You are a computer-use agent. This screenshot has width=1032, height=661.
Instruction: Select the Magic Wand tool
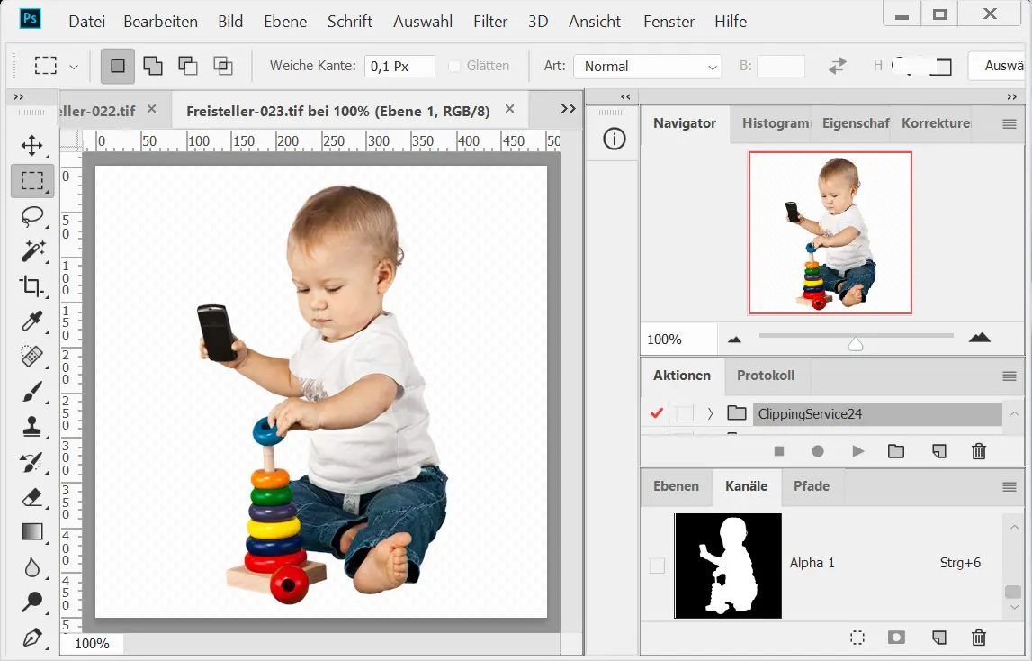tap(32, 251)
